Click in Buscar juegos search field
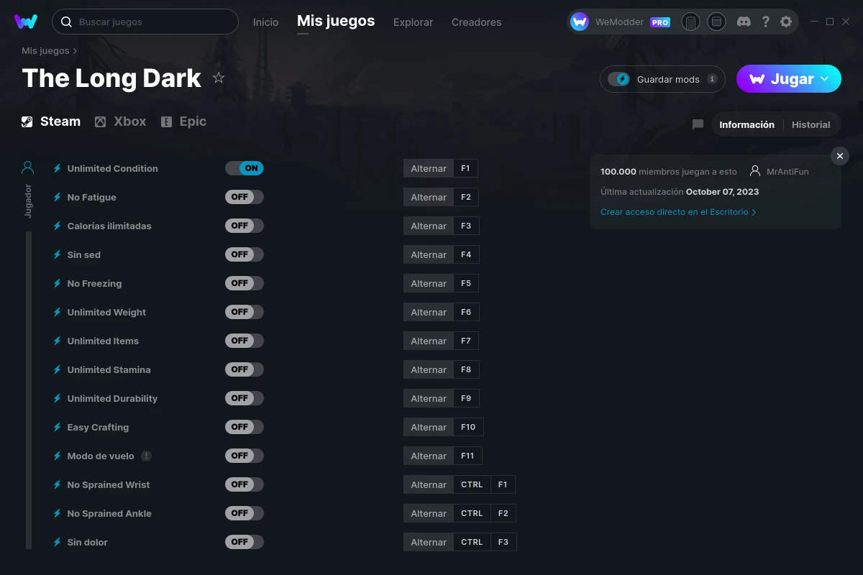Screen dimensions: 863x575 [x=145, y=22]
